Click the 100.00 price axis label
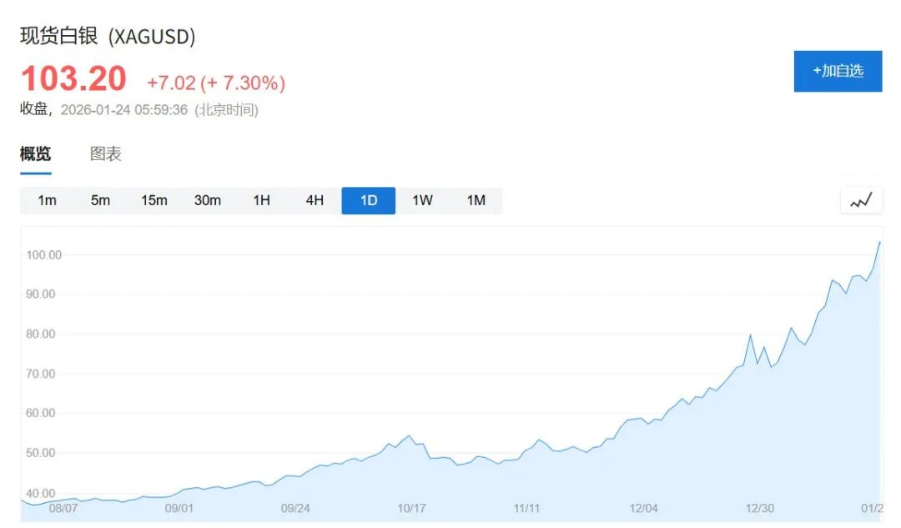 [x=44, y=254]
